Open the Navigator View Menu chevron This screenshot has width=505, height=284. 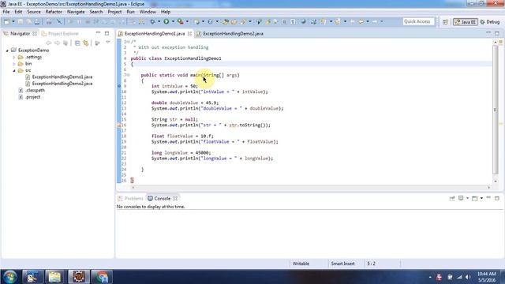[108, 42]
